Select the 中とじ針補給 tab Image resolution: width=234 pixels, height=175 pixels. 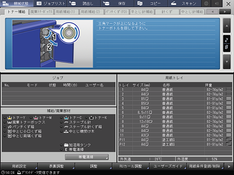coord(192,12)
